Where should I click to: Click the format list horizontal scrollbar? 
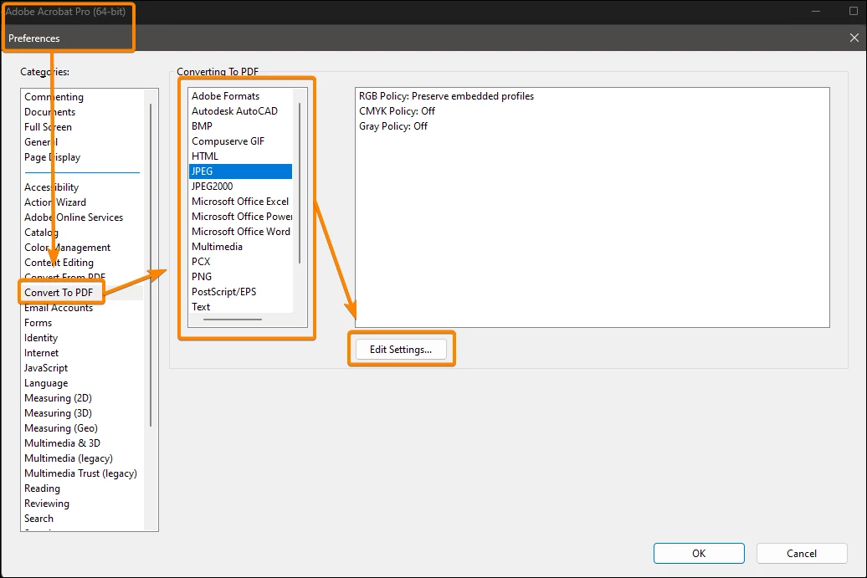(x=233, y=320)
